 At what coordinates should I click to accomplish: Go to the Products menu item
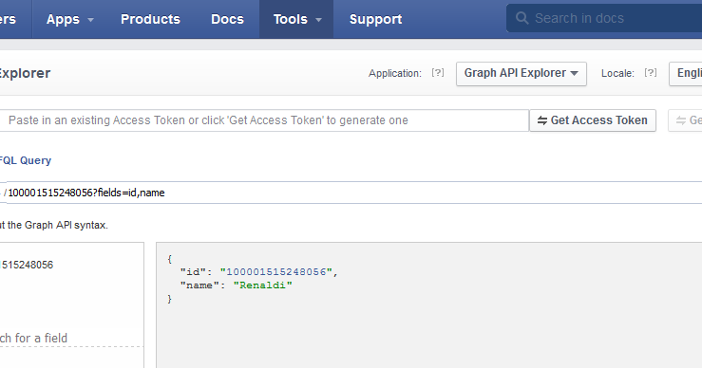[x=150, y=19]
